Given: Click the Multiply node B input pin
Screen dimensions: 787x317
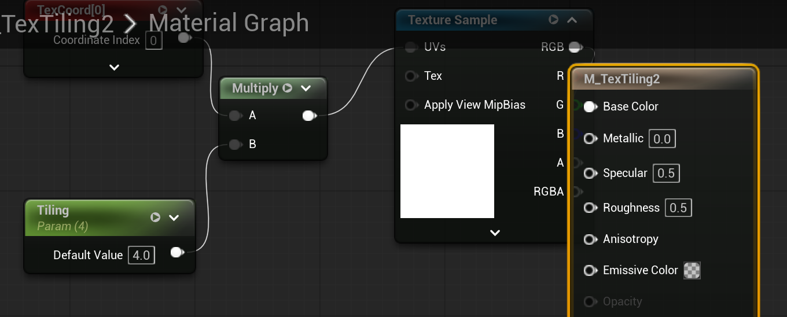Looking at the screenshot, I should click(x=234, y=145).
